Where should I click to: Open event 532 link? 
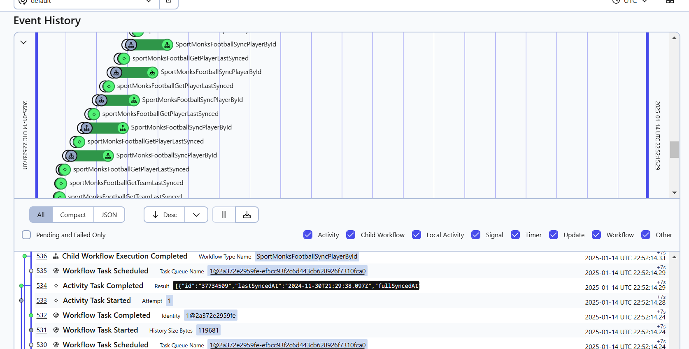(42, 315)
